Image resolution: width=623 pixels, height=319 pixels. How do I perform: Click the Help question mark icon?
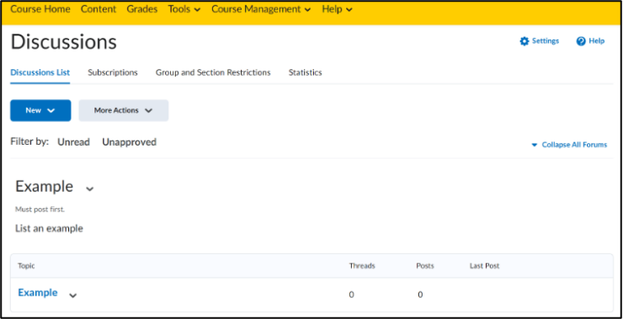tap(581, 41)
